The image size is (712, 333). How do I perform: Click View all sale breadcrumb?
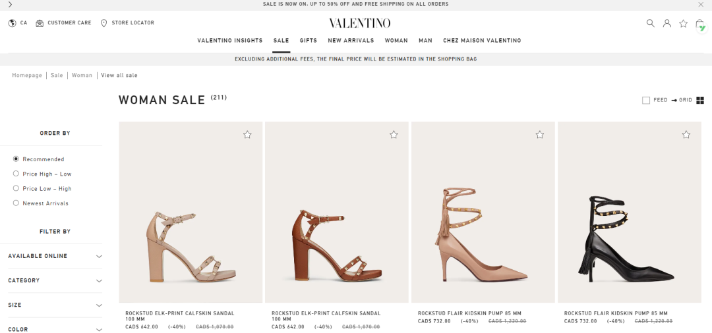[119, 75]
